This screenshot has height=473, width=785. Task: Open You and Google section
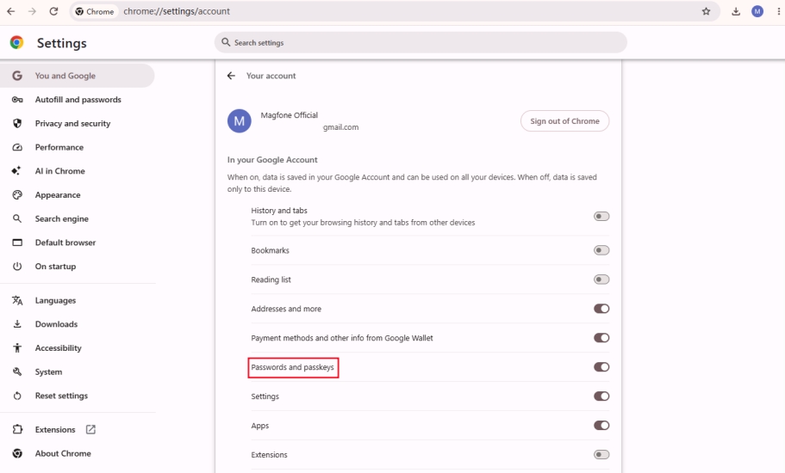pyautogui.click(x=77, y=76)
